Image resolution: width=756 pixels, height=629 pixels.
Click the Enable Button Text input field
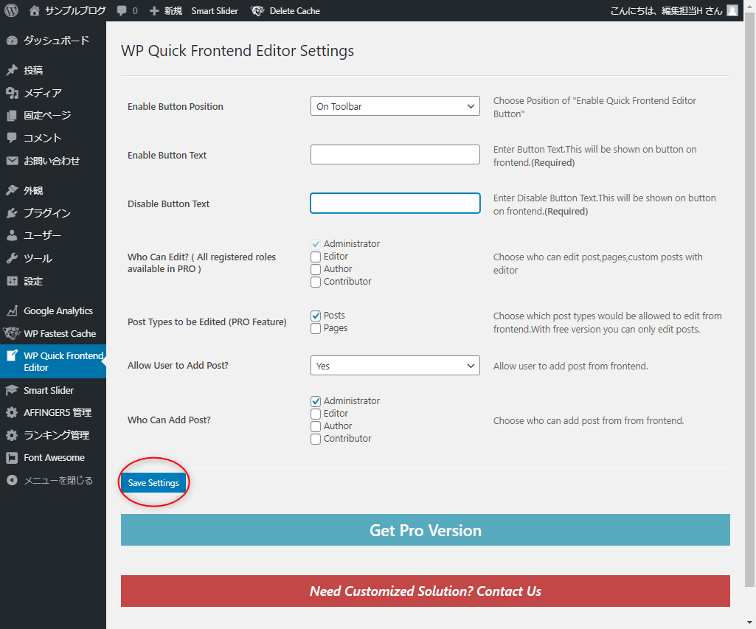pos(395,154)
